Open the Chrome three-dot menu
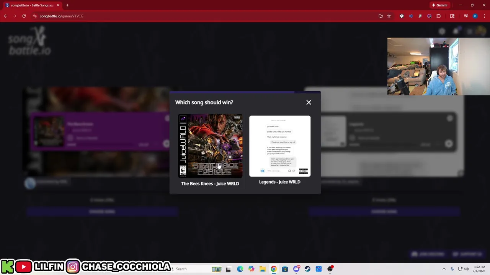The height and width of the screenshot is (275, 490). [x=484, y=16]
